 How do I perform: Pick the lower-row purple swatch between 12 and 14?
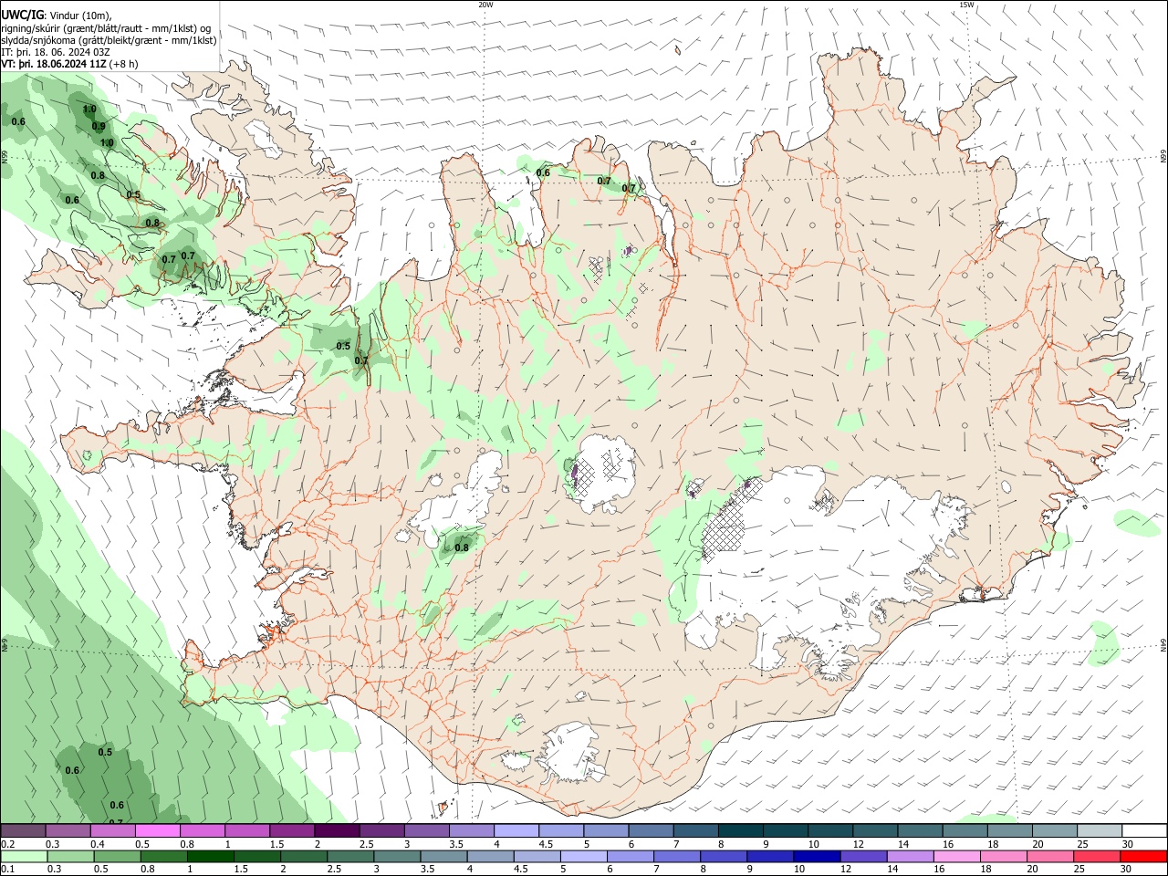tap(862, 856)
